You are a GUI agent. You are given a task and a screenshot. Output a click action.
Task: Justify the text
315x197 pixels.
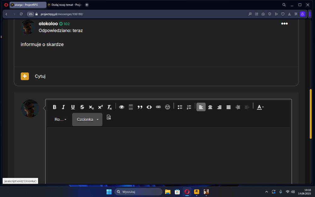pyautogui.click(x=228, y=107)
